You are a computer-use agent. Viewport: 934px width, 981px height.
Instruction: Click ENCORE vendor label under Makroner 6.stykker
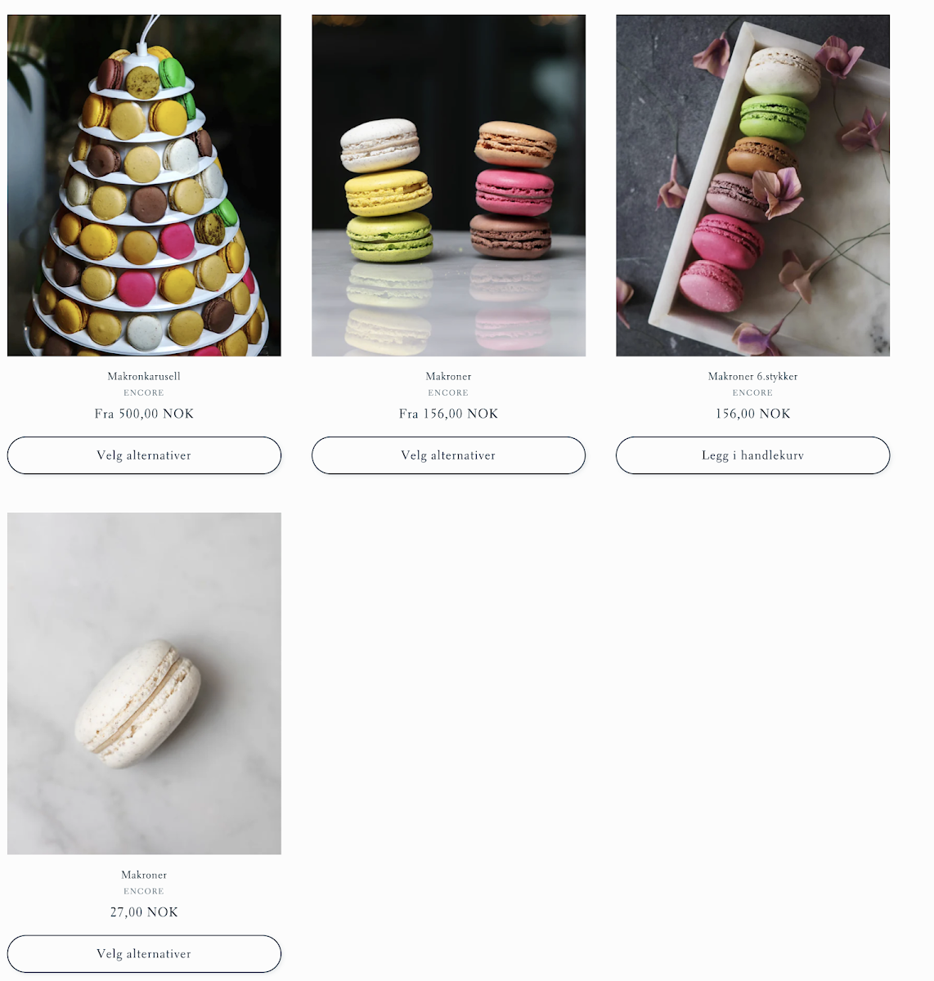tap(752, 392)
